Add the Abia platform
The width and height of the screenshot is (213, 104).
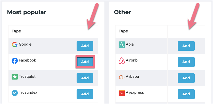[186, 46]
